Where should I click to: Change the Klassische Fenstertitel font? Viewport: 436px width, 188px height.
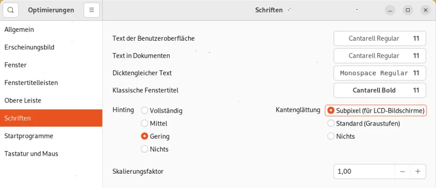[379, 90]
